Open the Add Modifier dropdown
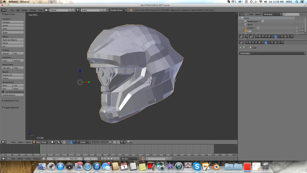This screenshot has width=307, height=173. click(272, 53)
